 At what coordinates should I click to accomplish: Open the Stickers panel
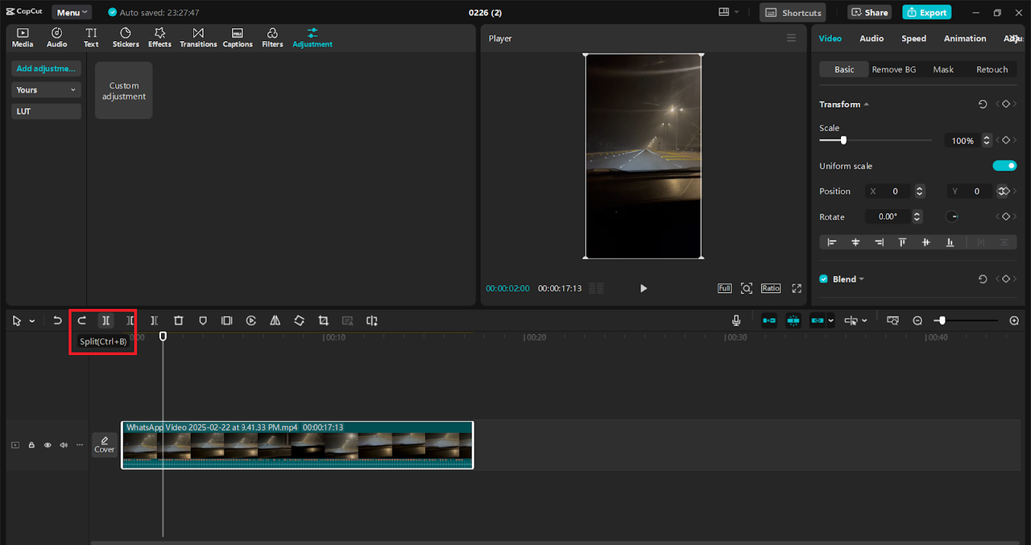[126, 37]
